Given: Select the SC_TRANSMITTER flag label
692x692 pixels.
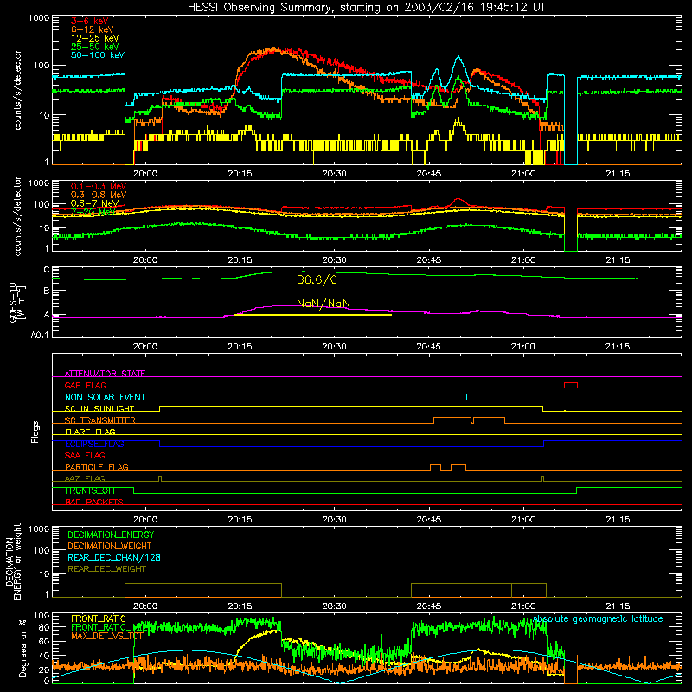Looking at the screenshot, I should pyautogui.click(x=100, y=420).
